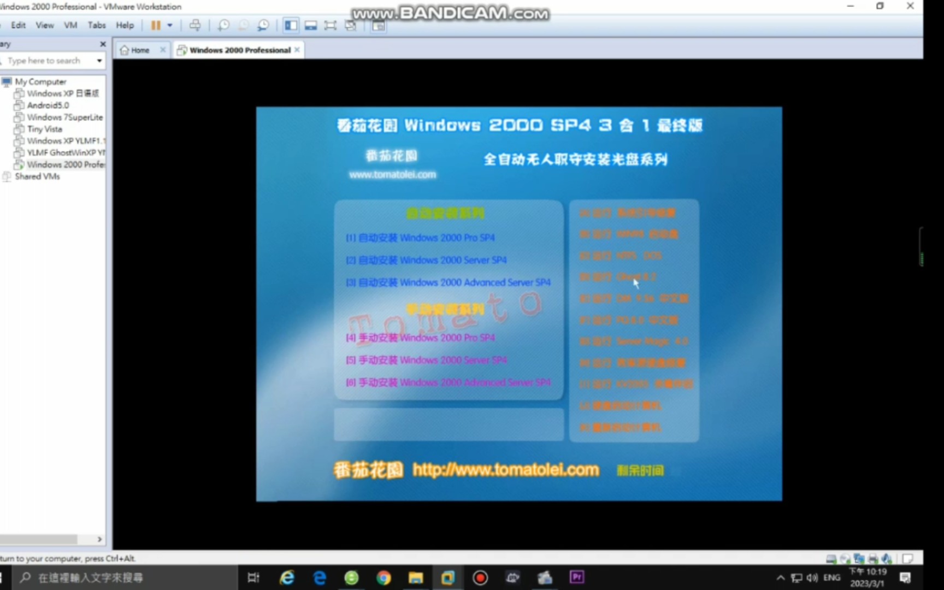944x590 pixels.
Task: Open the notification center icon
Action: point(905,577)
